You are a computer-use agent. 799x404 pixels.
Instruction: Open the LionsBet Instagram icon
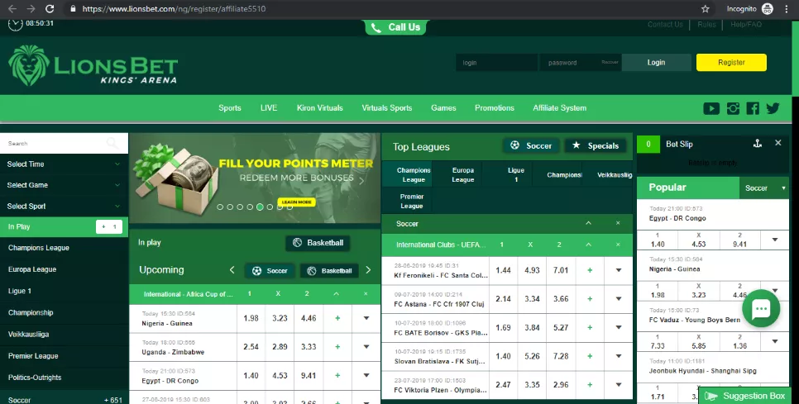[733, 108]
